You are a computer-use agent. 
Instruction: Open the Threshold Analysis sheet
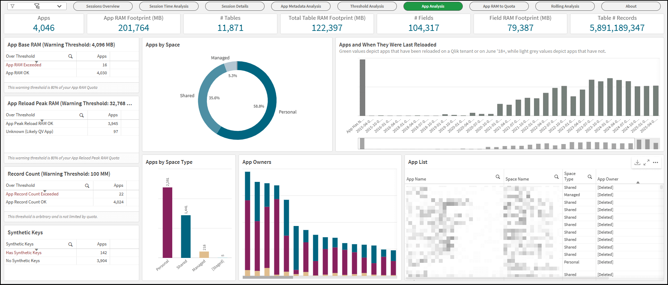click(367, 6)
